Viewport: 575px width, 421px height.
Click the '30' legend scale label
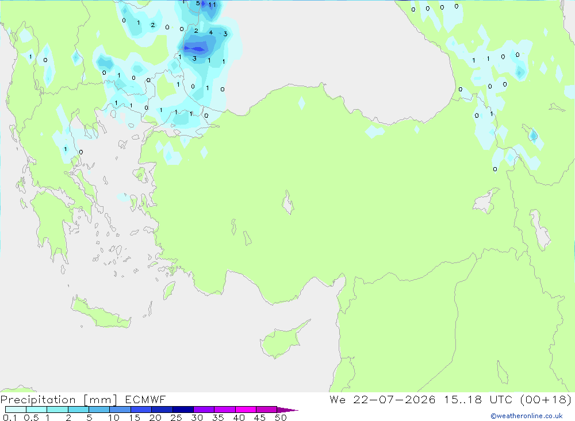pyautogui.click(x=197, y=418)
